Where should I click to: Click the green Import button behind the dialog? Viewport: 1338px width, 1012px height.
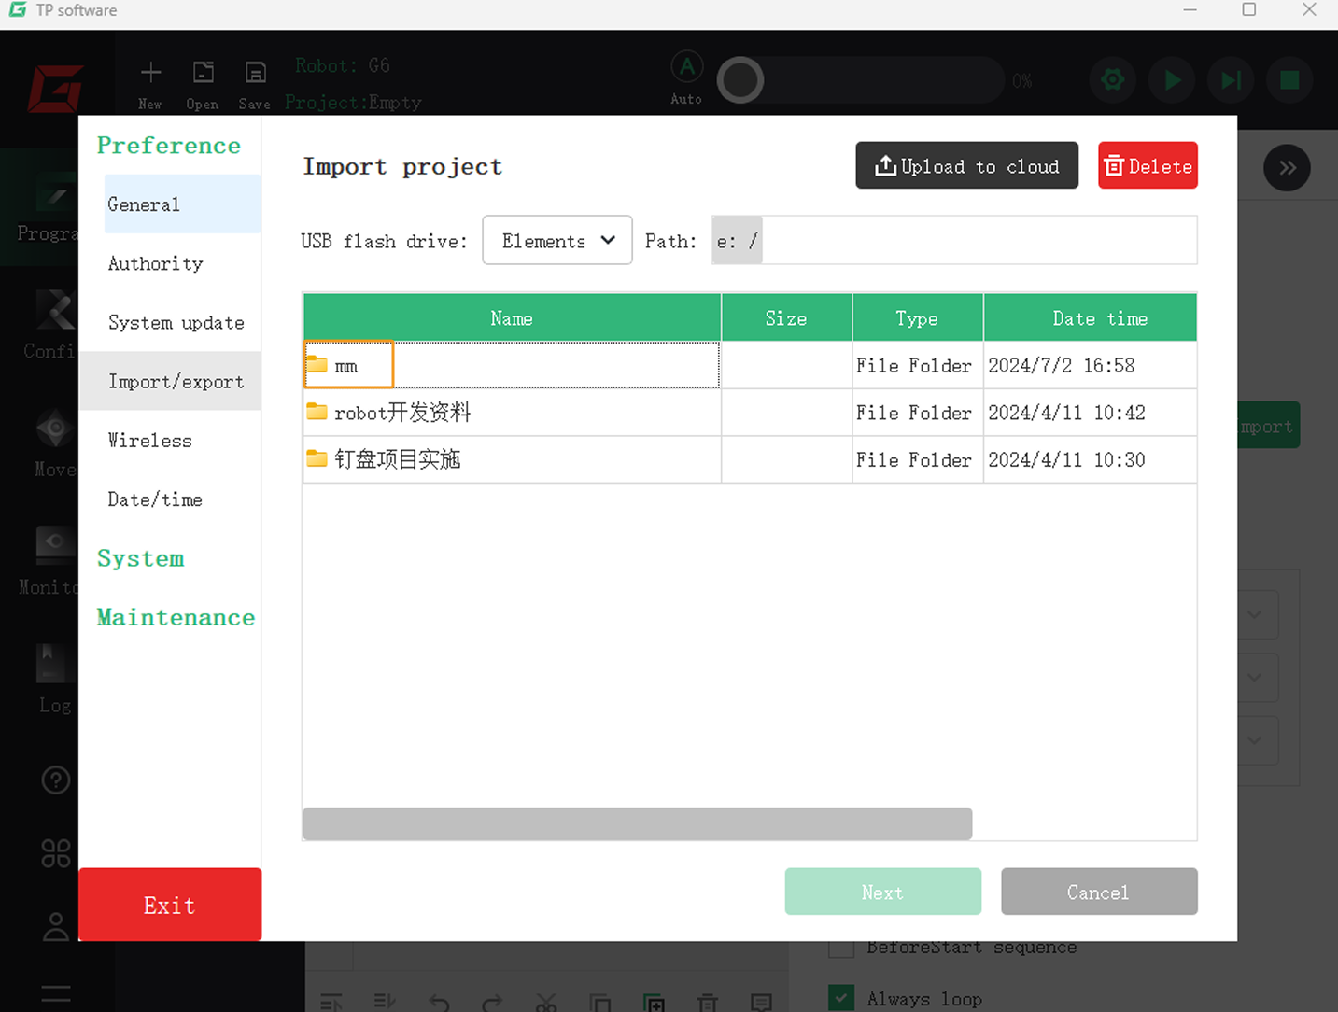(x=1269, y=426)
